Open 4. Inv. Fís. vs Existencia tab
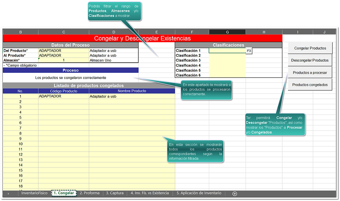The width and height of the screenshot is (340, 201). pos(150,193)
